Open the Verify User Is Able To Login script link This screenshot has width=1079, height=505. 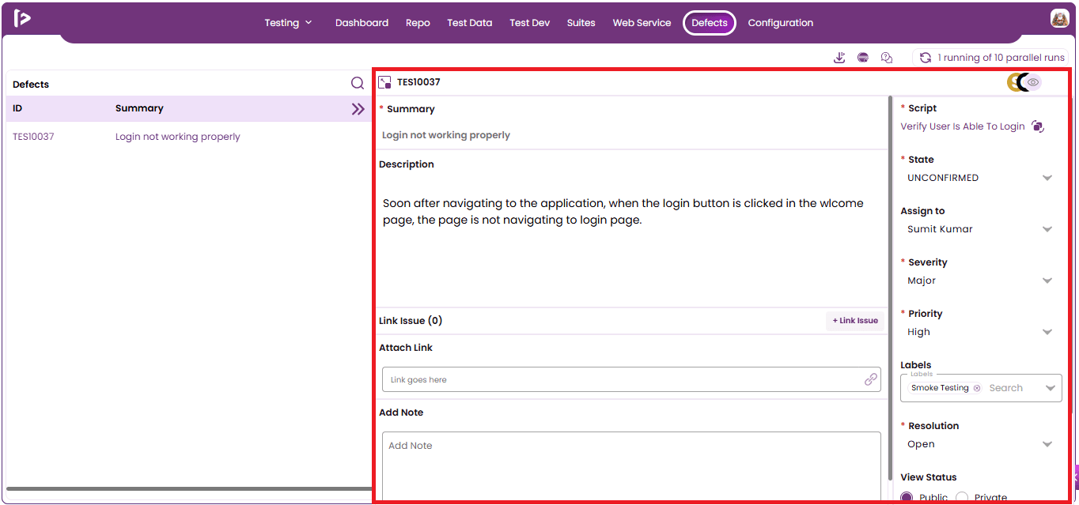point(963,126)
